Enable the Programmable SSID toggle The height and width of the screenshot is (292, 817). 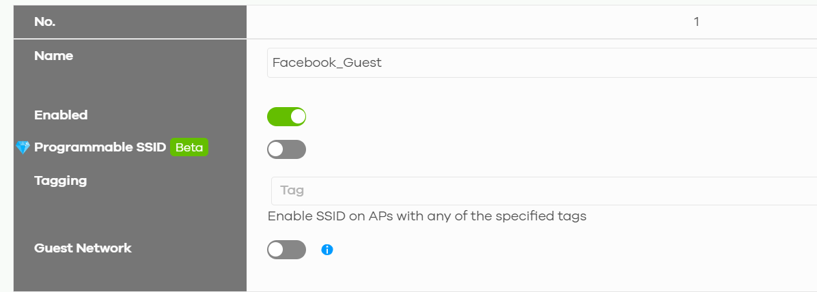[287, 149]
